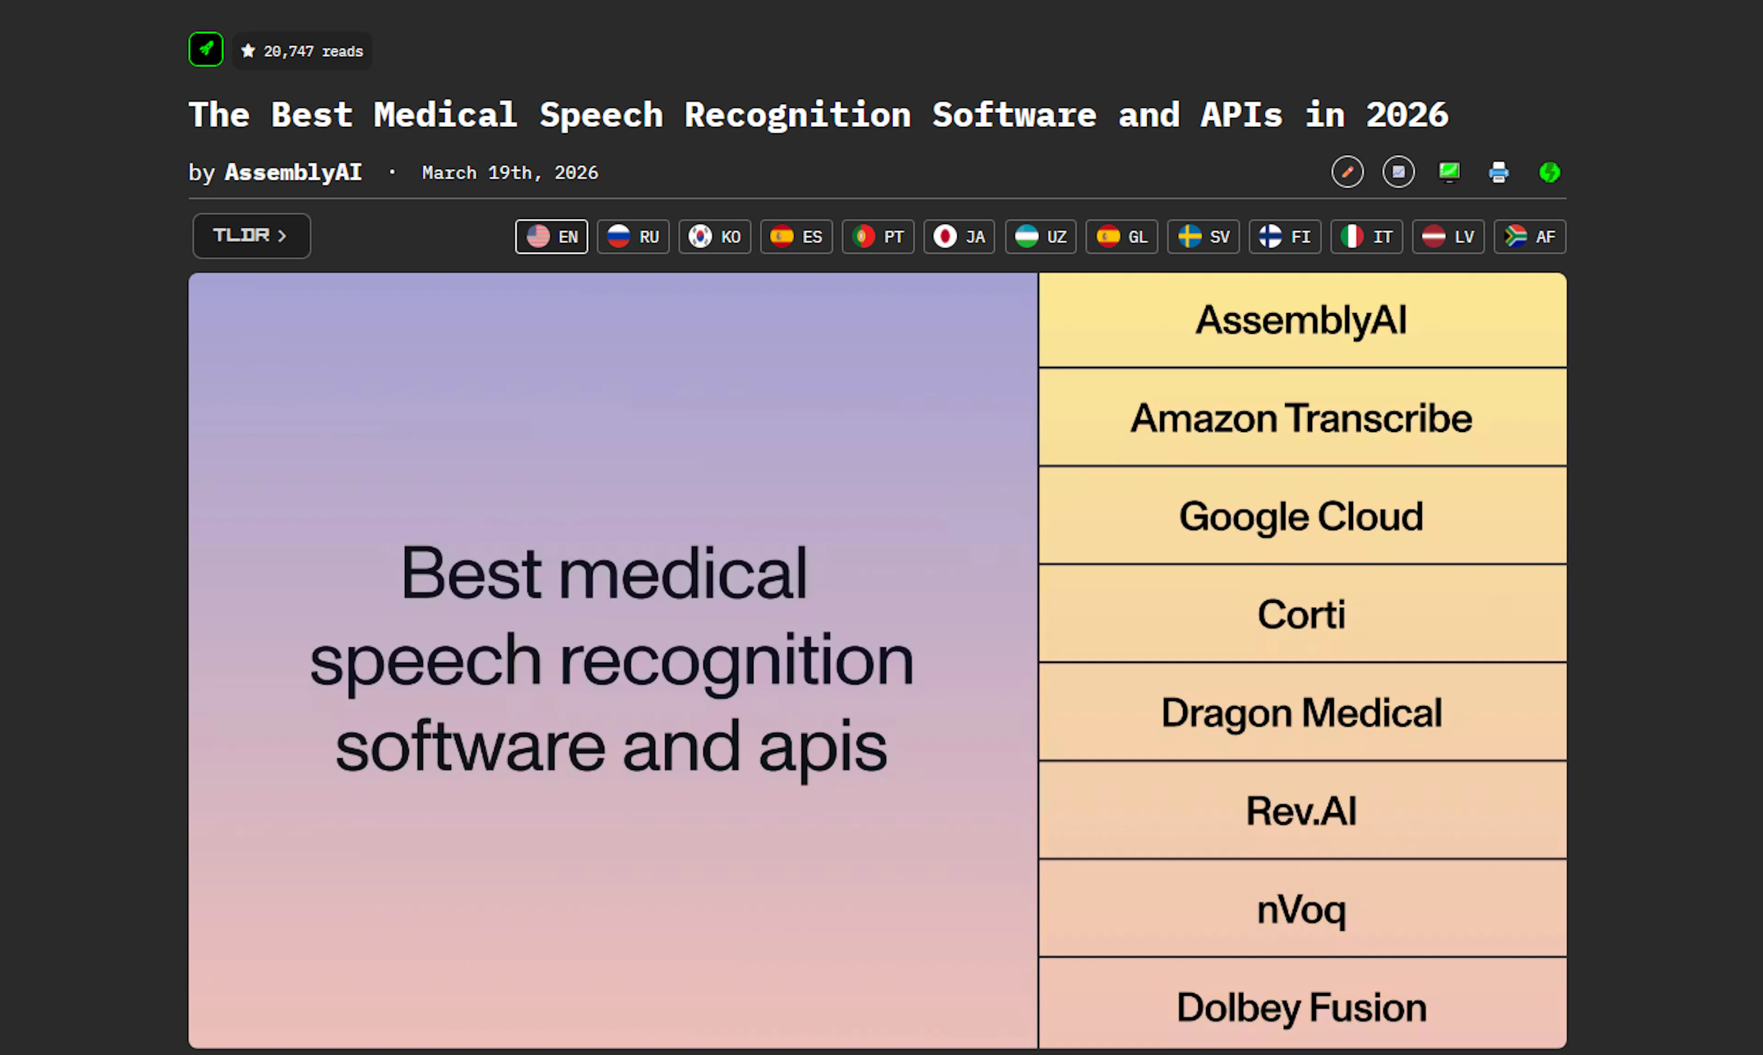Click the March 19th, 2026 publish date
This screenshot has width=1763, height=1055.
(x=511, y=173)
